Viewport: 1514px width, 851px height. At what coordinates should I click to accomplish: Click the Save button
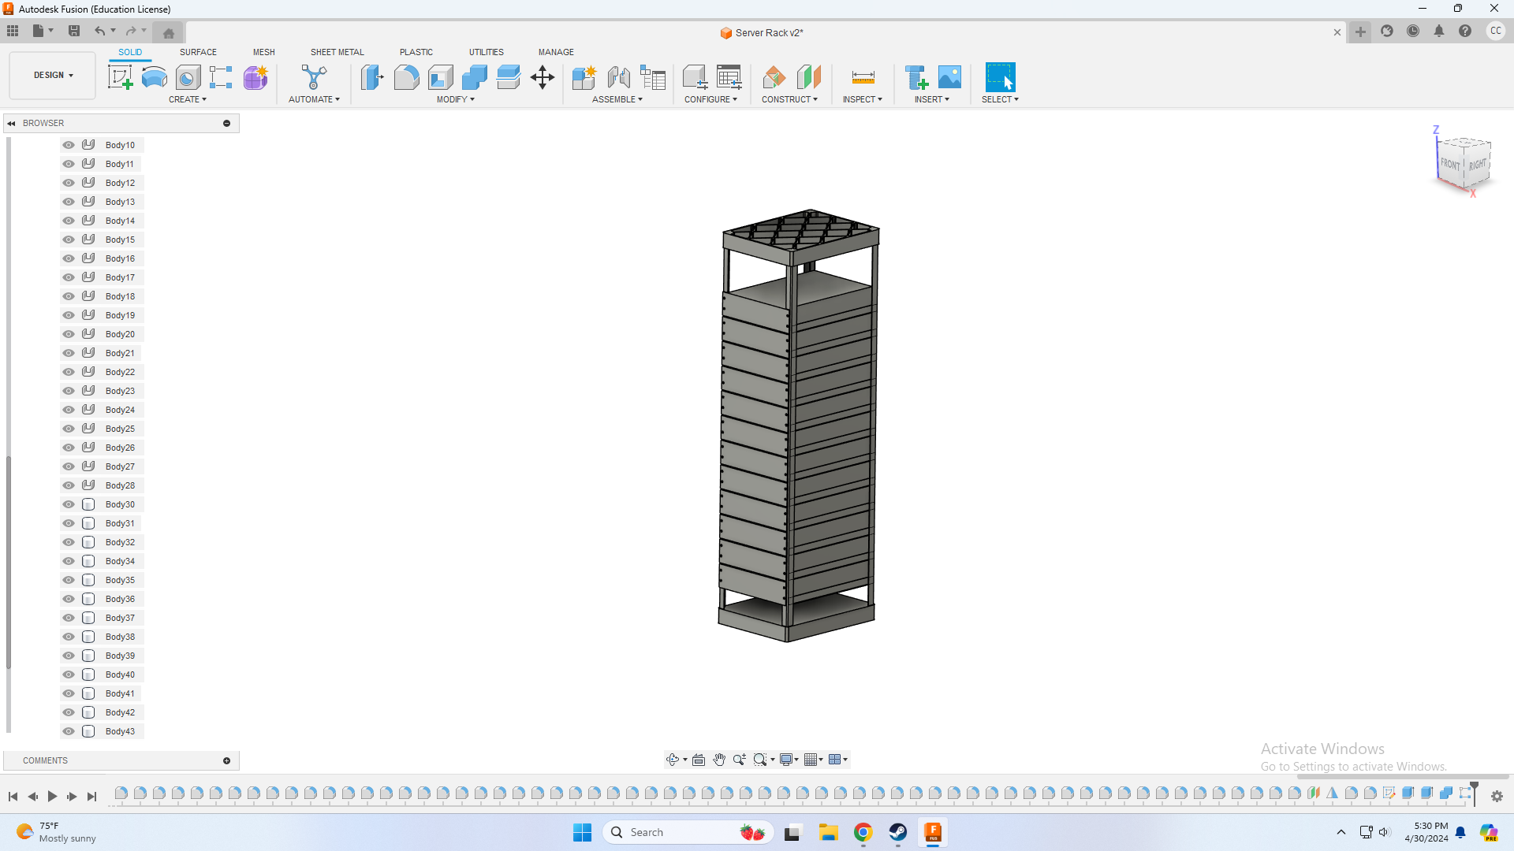tap(74, 31)
